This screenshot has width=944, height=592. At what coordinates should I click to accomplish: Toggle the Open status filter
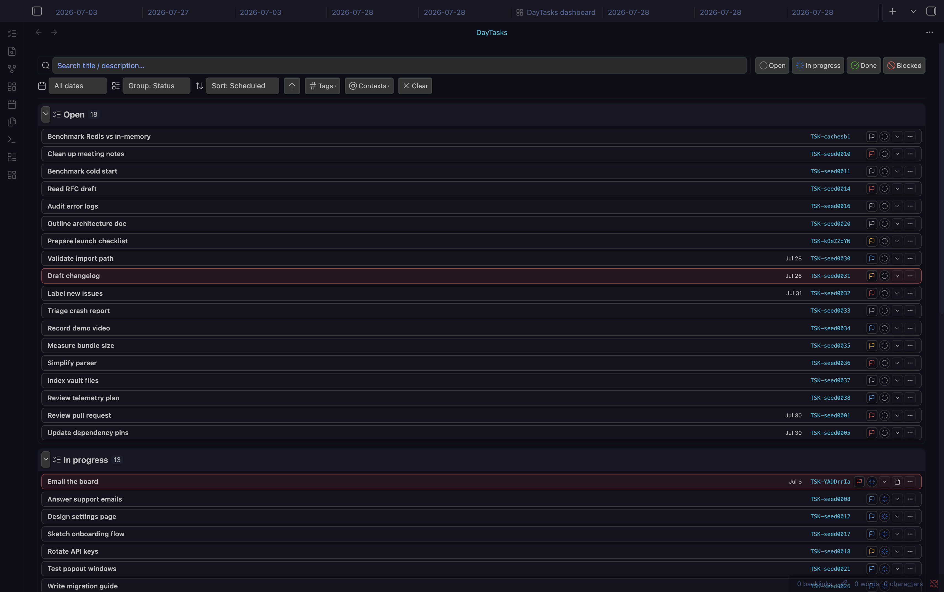pyautogui.click(x=772, y=65)
